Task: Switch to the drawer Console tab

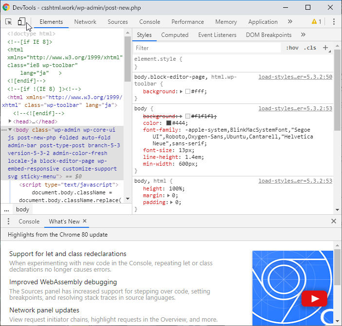Action: [29, 222]
